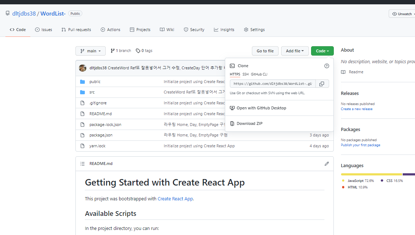Click the HTML 10.9% language entry

(x=355, y=187)
